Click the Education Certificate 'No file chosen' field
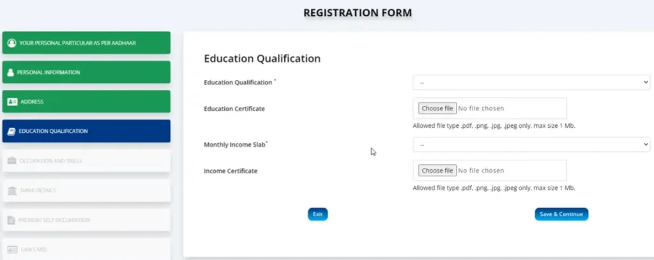This screenshot has height=260, width=654. 482,109
